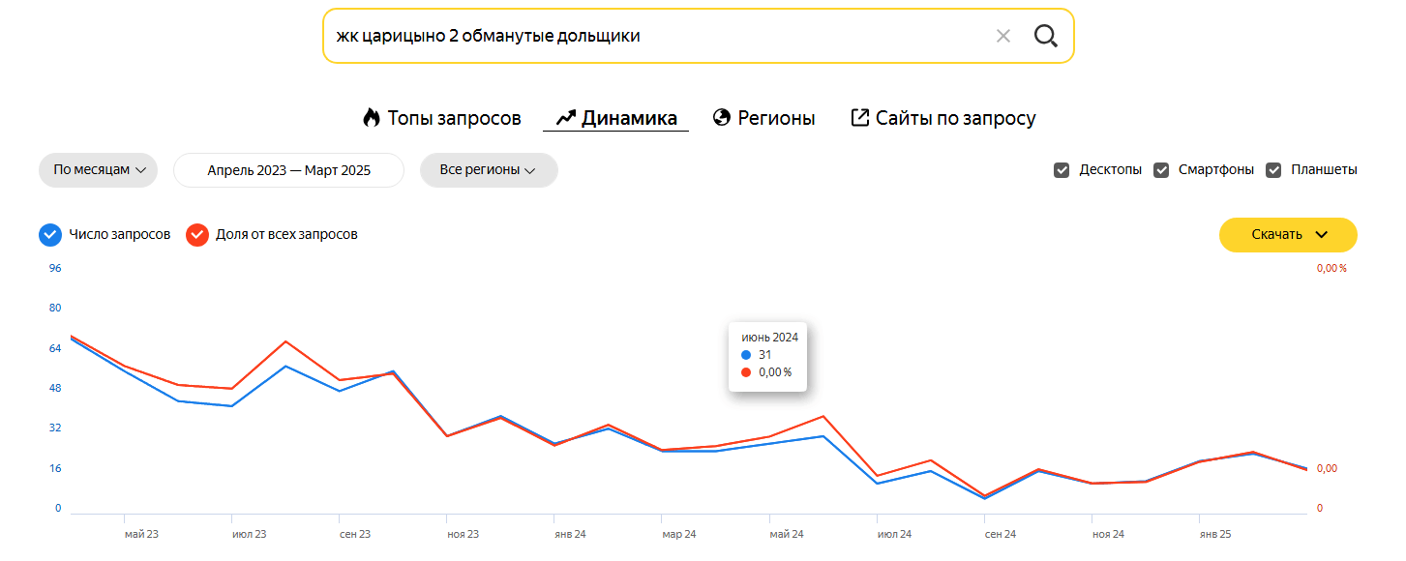Toggle the Смартфоны checkbox
Viewport: 1406px width, 561px height.
(1161, 170)
